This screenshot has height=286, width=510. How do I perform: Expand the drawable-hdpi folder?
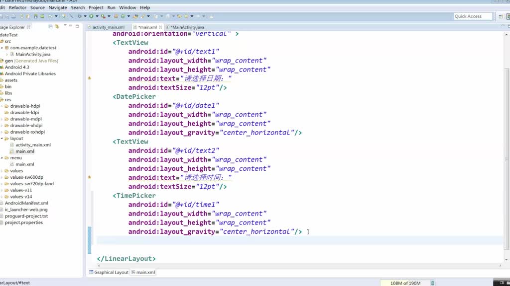[x=1, y=106]
